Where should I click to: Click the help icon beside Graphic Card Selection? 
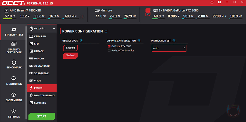pyautogui.click(x=139, y=41)
